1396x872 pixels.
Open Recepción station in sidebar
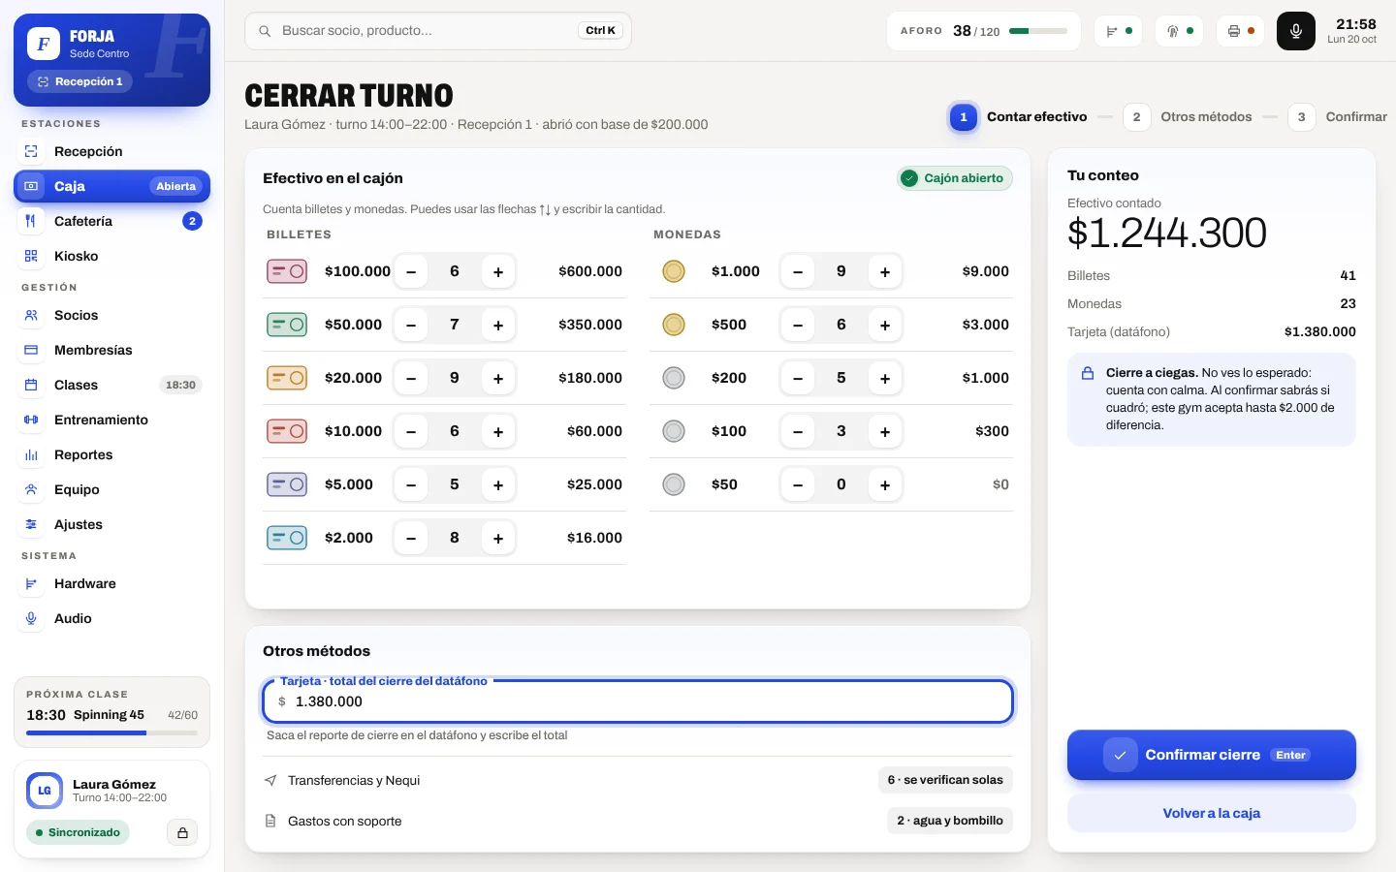pos(111,151)
